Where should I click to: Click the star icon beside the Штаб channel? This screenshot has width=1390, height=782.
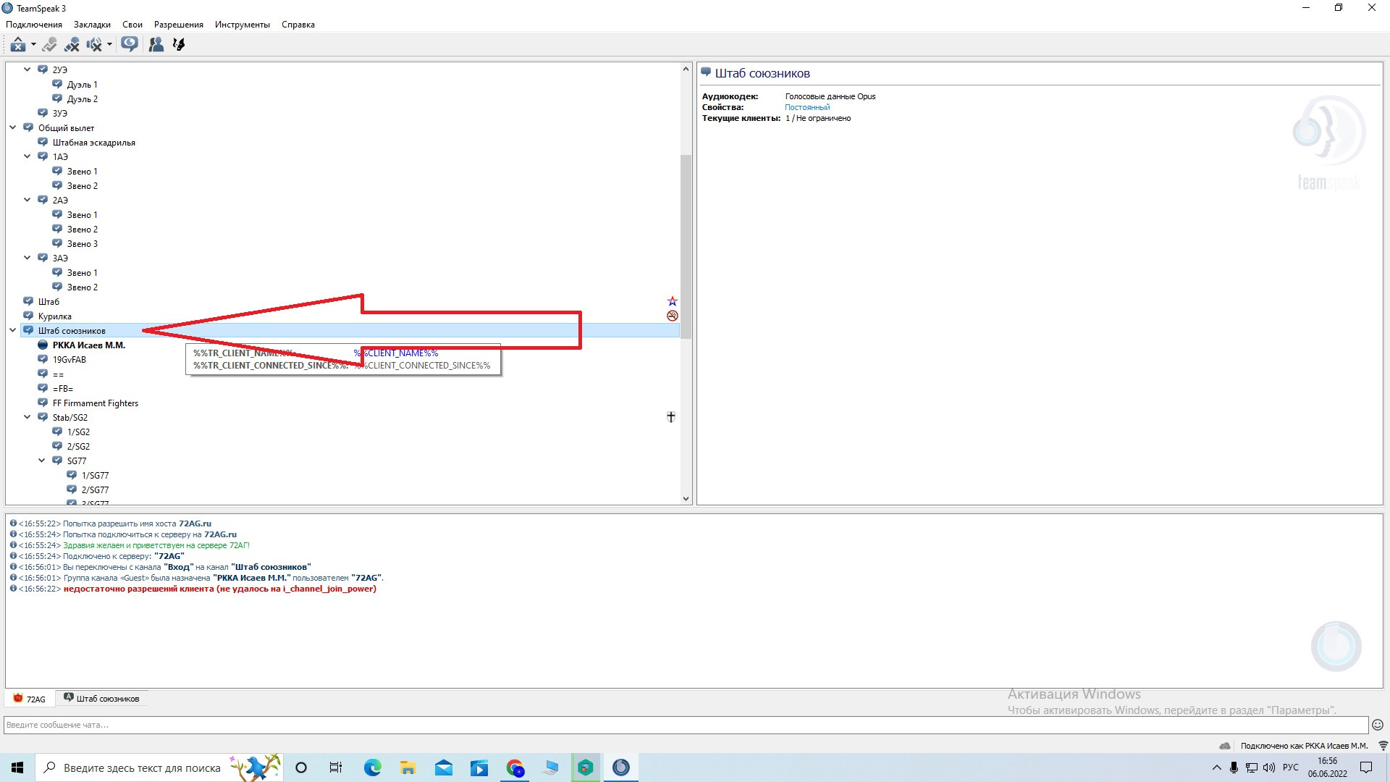click(x=673, y=301)
